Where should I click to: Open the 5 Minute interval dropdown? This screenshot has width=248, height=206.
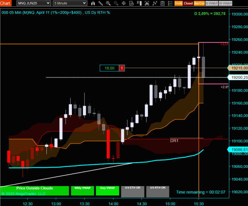70,3
